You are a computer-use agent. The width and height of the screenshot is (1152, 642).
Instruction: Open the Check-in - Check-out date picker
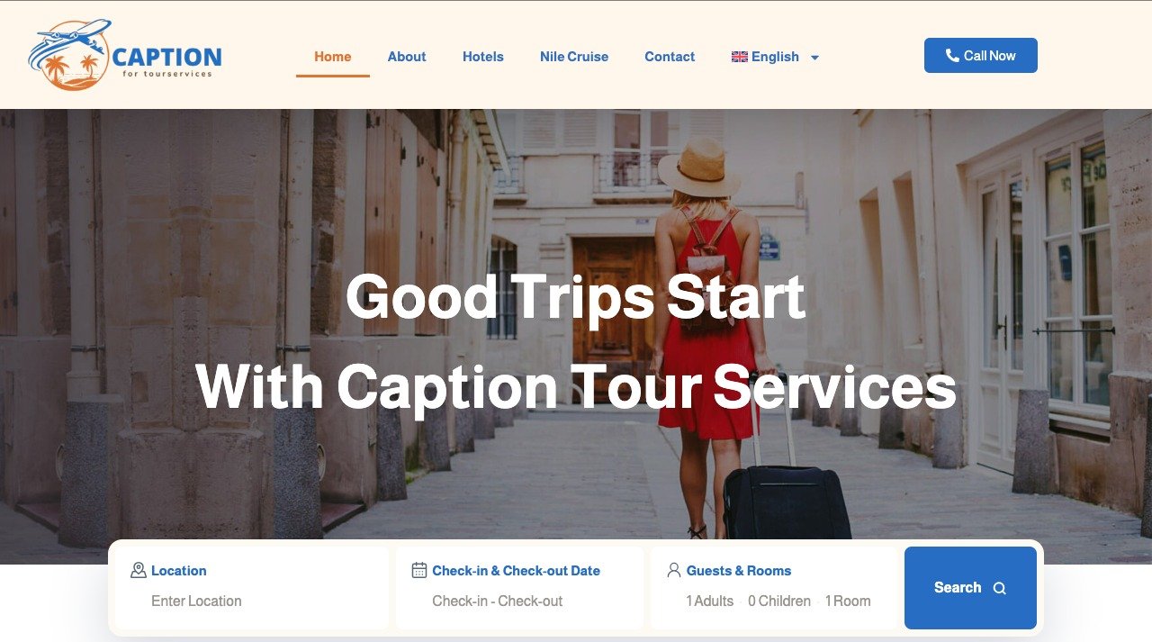pyautogui.click(x=498, y=601)
